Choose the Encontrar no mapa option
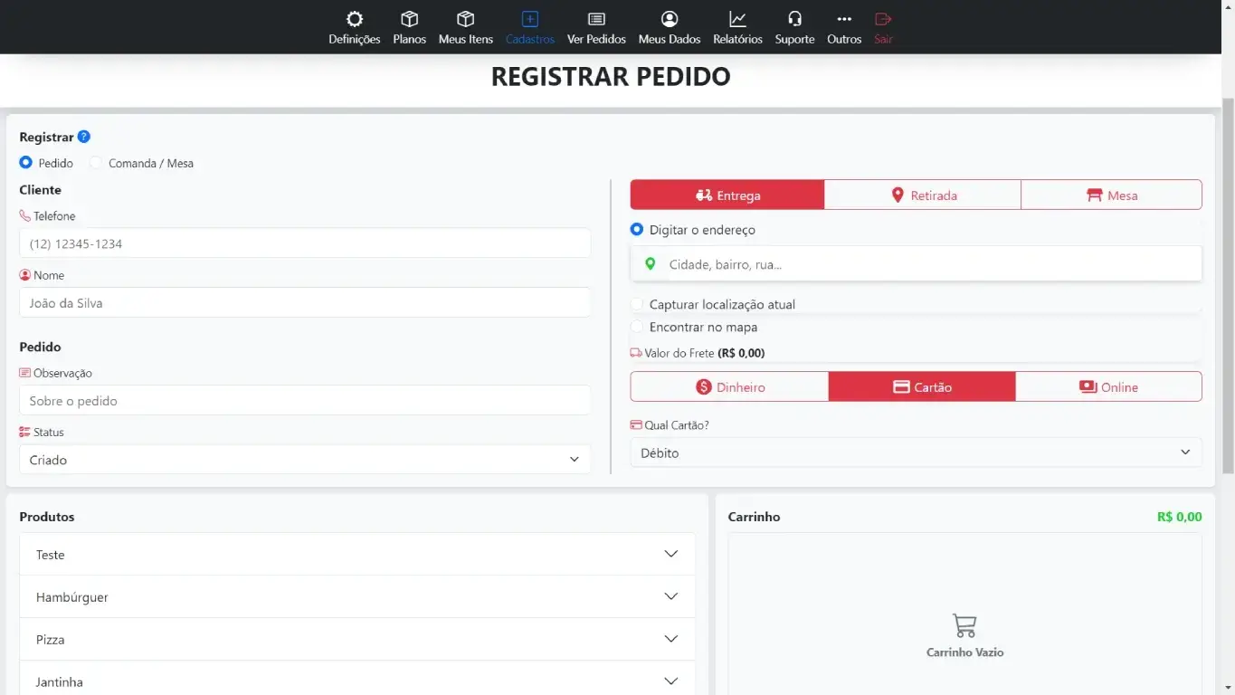 click(x=637, y=328)
